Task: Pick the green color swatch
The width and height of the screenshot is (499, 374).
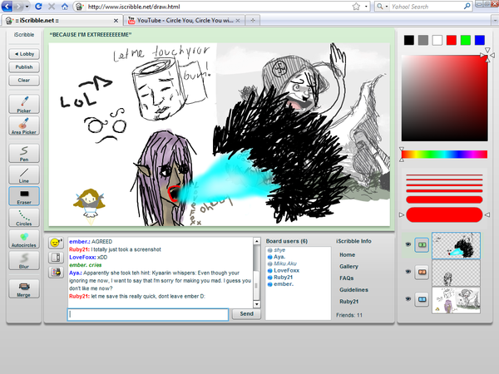Action: pyautogui.click(x=466, y=40)
